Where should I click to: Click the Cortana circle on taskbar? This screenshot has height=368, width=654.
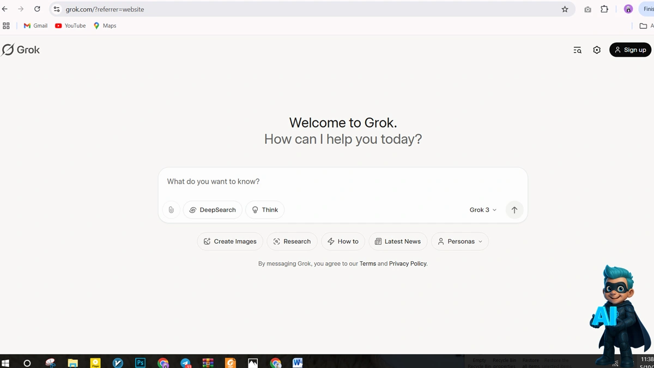tap(27, 363)
